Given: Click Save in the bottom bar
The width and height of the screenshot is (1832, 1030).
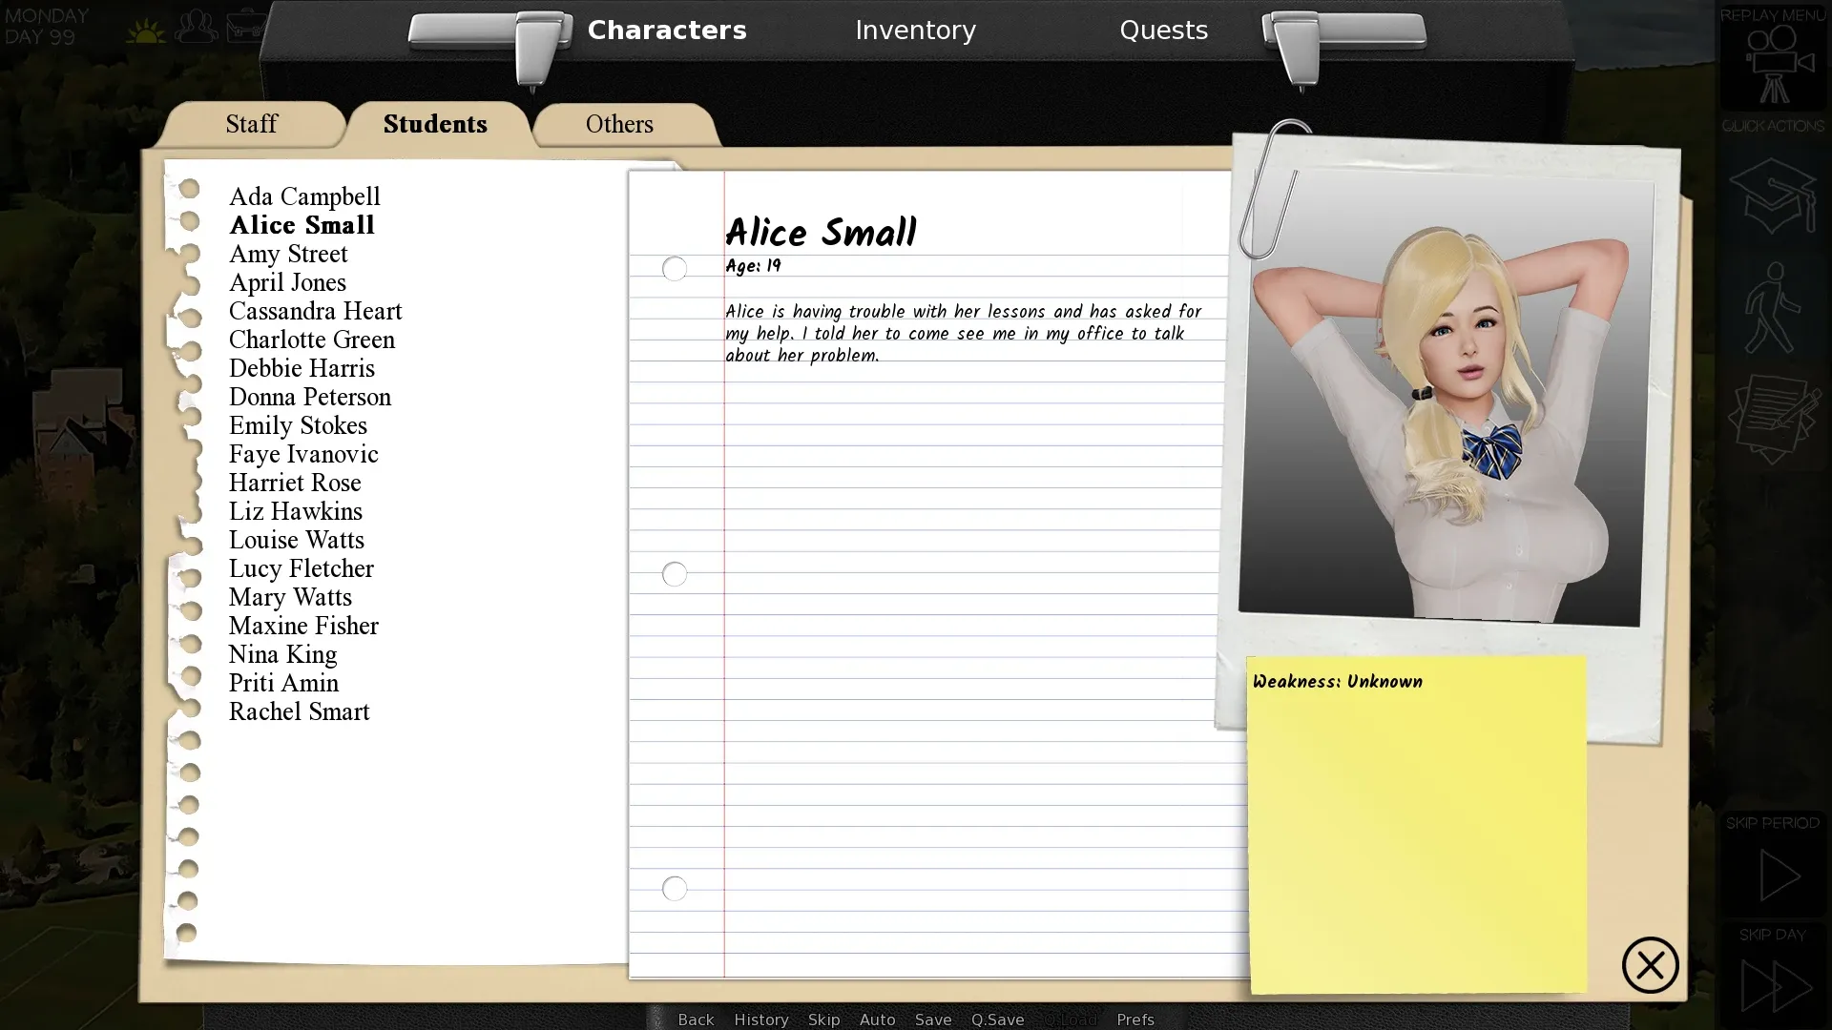Looking at the screenshot, I should (933, 1020).
